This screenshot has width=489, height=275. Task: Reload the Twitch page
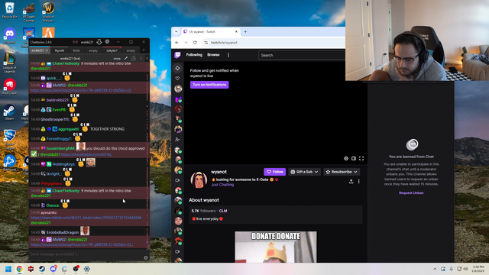pos(196,43)
